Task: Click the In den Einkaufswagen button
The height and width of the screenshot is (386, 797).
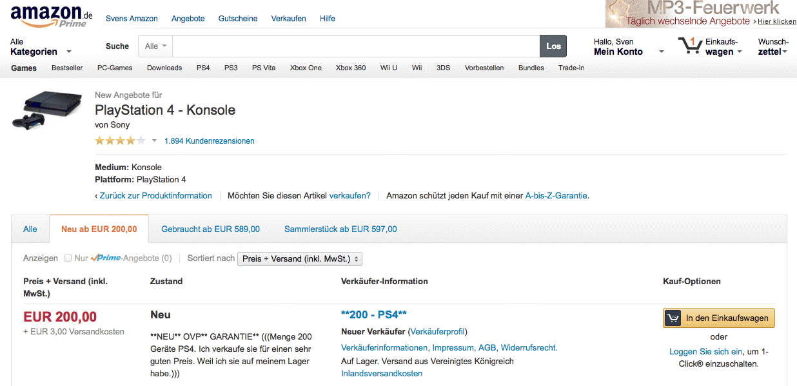Action: 719,318
